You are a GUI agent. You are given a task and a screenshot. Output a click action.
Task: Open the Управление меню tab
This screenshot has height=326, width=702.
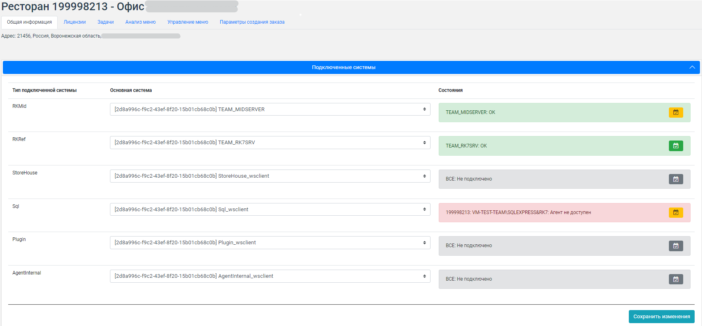pyautogui.click(x=188, y=22)
